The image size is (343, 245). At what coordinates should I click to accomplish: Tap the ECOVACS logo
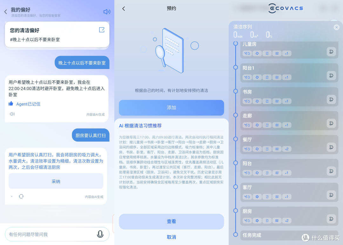pyautogui.click(x=286, y=8)
